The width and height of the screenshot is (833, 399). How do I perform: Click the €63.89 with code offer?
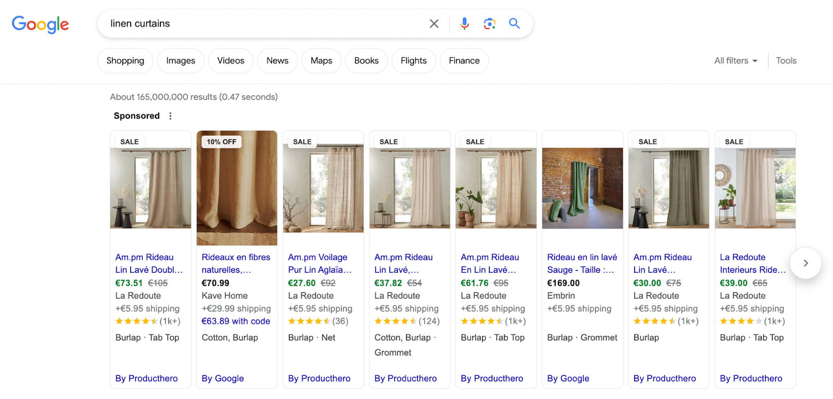click(236, 321)
